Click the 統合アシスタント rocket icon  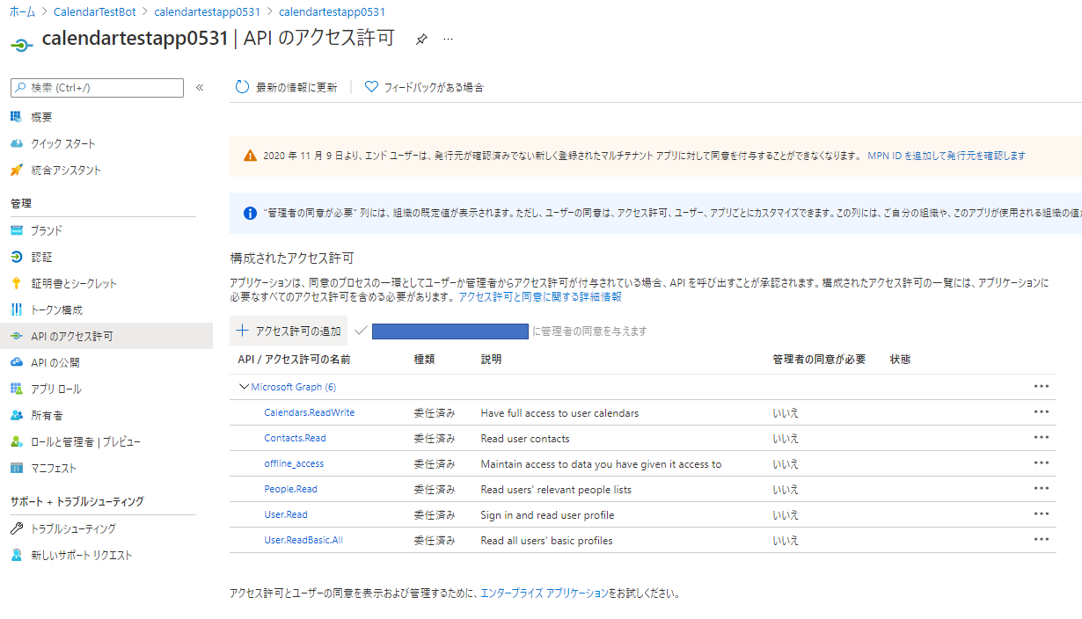[16, 170]
